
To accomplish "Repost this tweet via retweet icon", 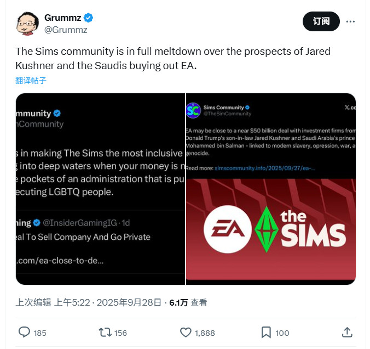I will tap(104, 332).
